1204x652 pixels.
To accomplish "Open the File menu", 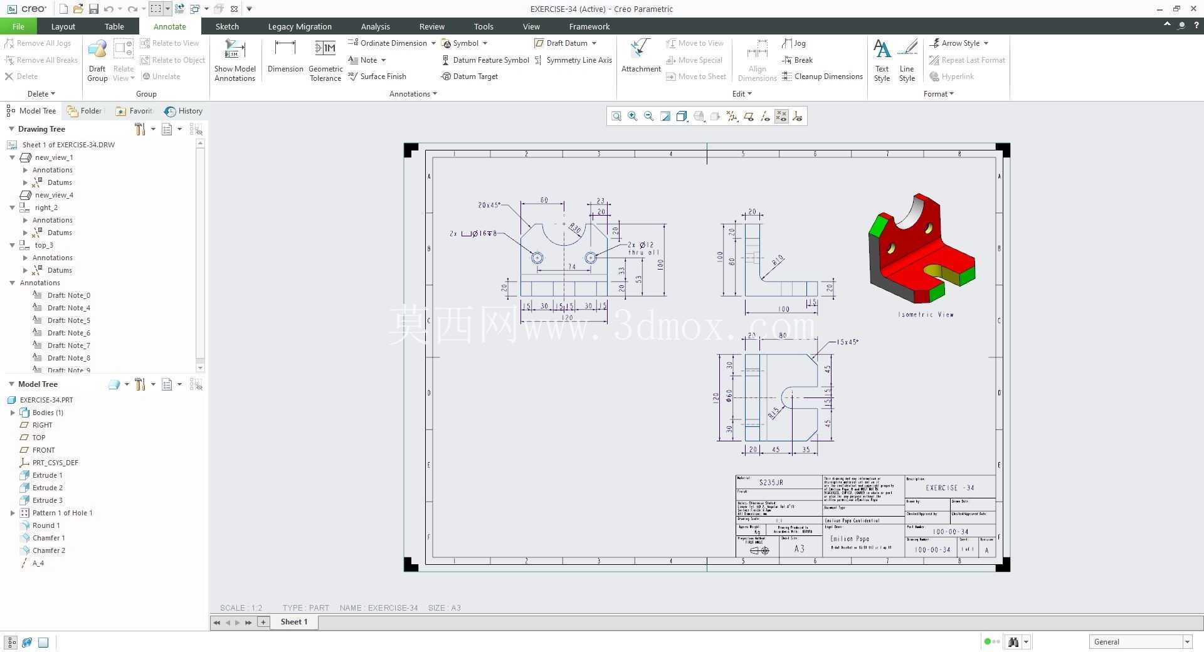I will pyautogui.click(x=18, y=26).
